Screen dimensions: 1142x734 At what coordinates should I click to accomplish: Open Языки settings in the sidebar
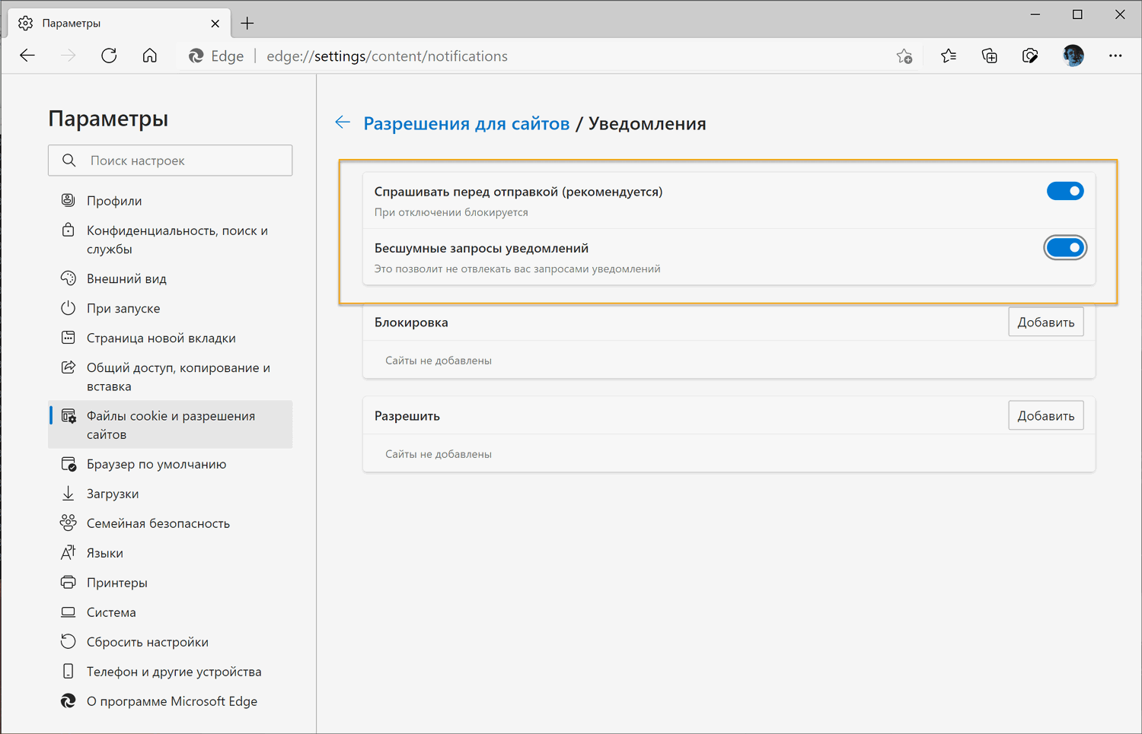coord(106,552)
